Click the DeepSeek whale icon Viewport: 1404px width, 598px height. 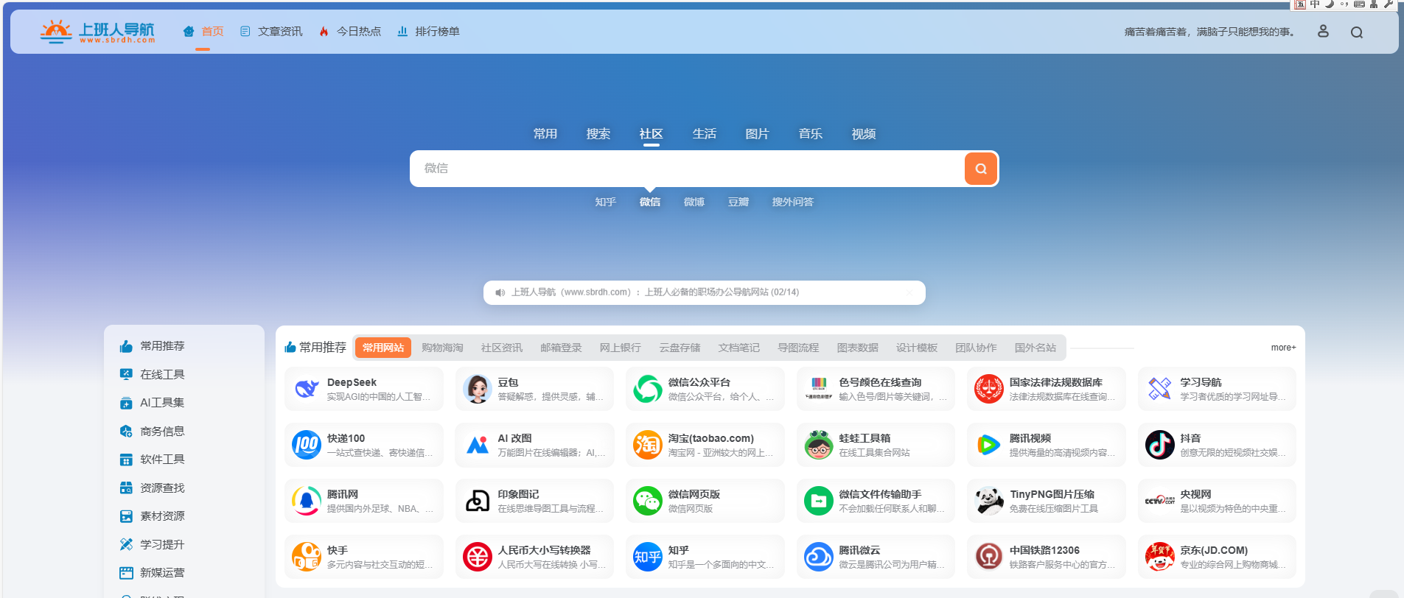point(307,389)
